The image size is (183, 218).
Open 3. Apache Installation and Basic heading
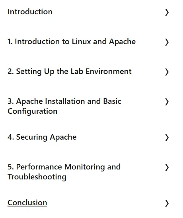click(x=64, y=101)
